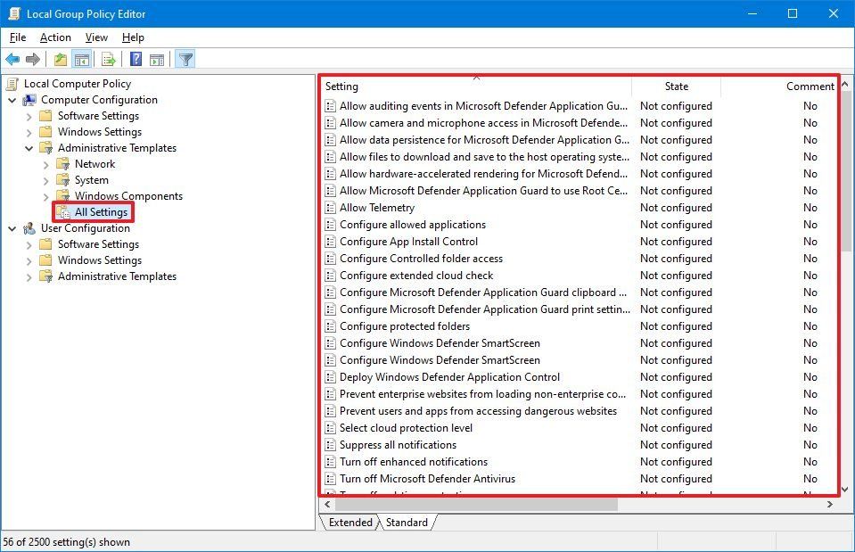This screenshot has height=552, width=855.
Task: Expand the Windows Components node
Action: (x=46, y=195)
